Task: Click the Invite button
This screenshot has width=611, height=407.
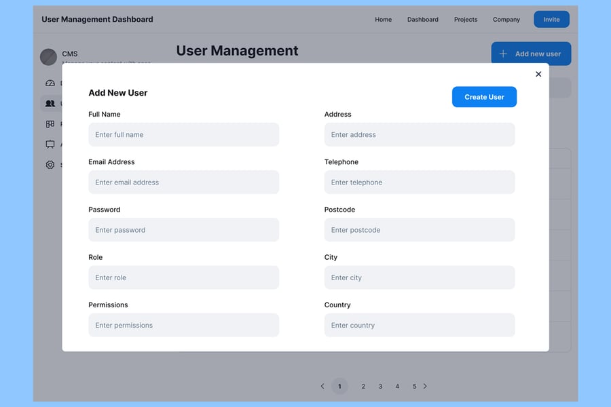Action: coord(551,20)
